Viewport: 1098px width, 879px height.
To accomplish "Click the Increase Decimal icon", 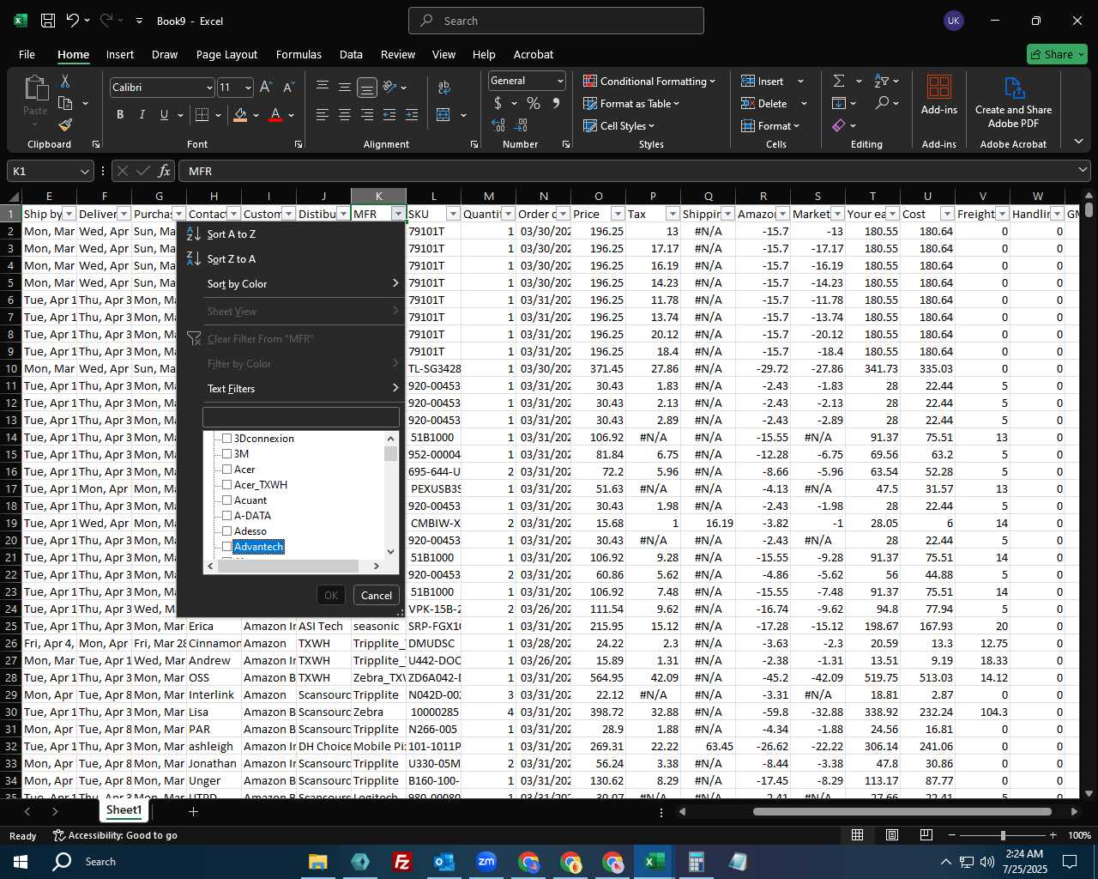I will pyautogui.click(x=498, y=125).
